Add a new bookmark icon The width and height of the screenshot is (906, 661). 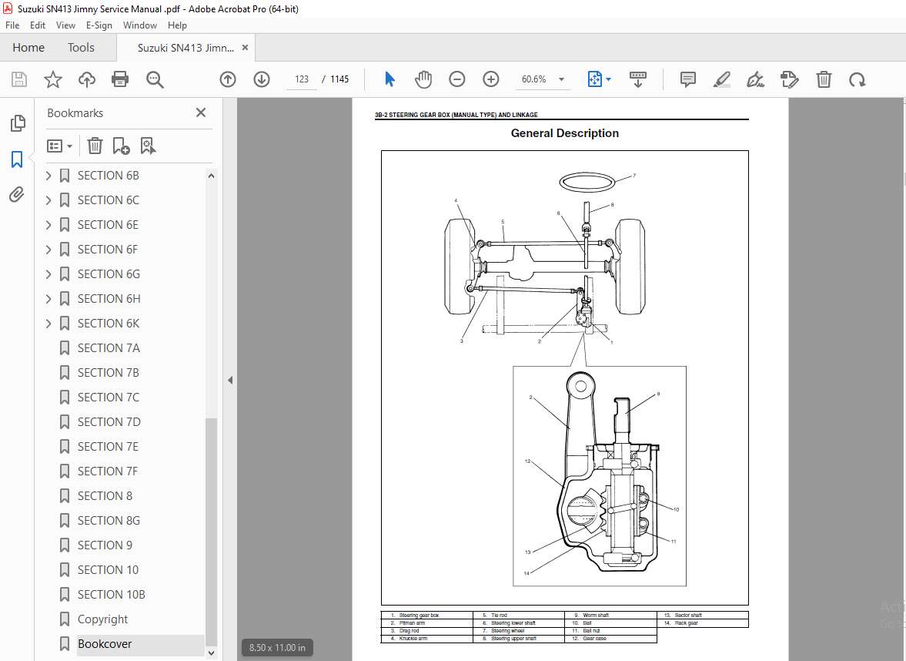(121, 146)
